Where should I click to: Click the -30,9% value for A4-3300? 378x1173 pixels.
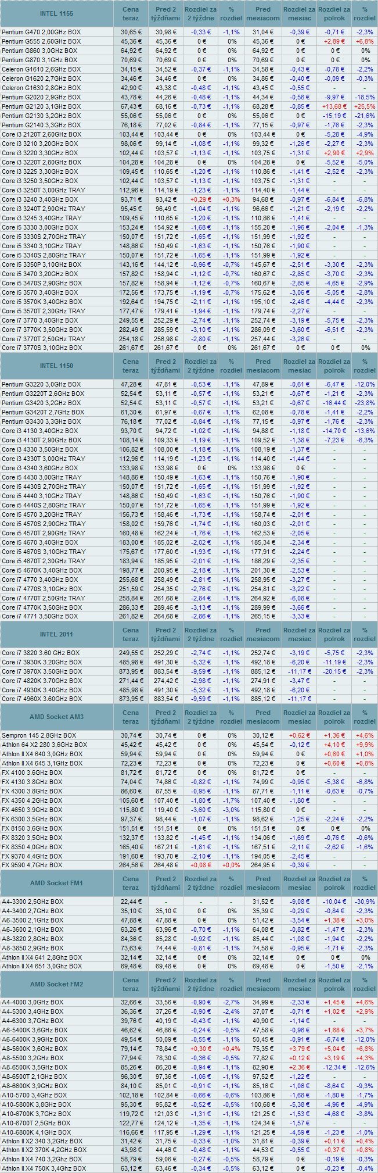coord(365,902)
